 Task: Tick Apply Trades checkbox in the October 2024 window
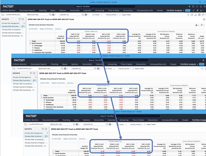133,69
